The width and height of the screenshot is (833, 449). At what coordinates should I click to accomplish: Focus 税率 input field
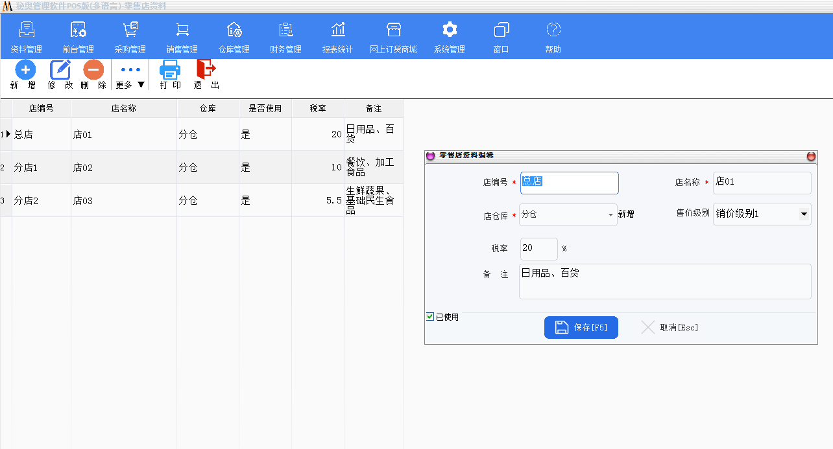tap(539, 249)
